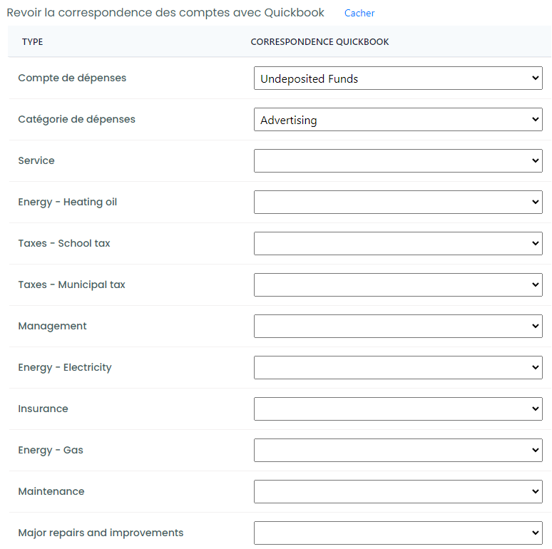Click the Insurance row label
The height and width of the screenshot is (549, 552).
click(43, 409)
